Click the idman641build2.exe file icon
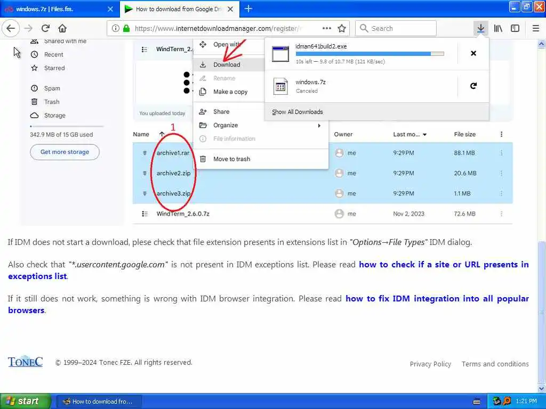This screenshot has height=409, width=546. tap(280, 54)
